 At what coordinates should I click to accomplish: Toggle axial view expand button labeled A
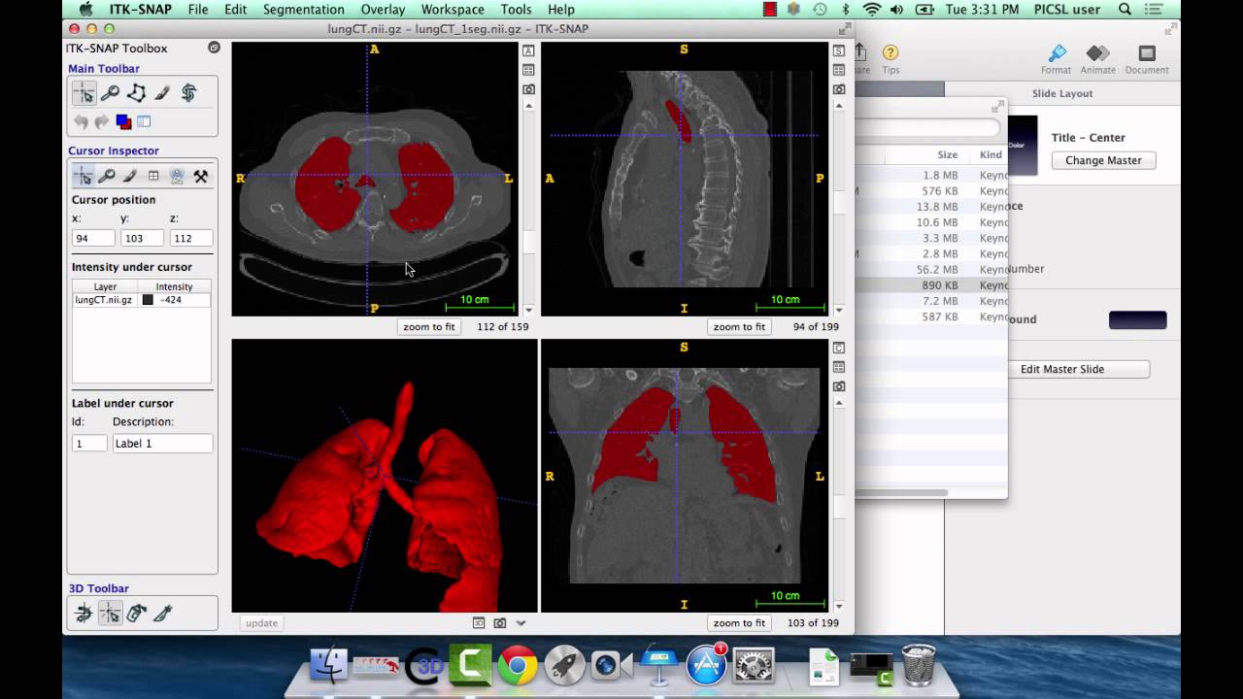[528, 50]
